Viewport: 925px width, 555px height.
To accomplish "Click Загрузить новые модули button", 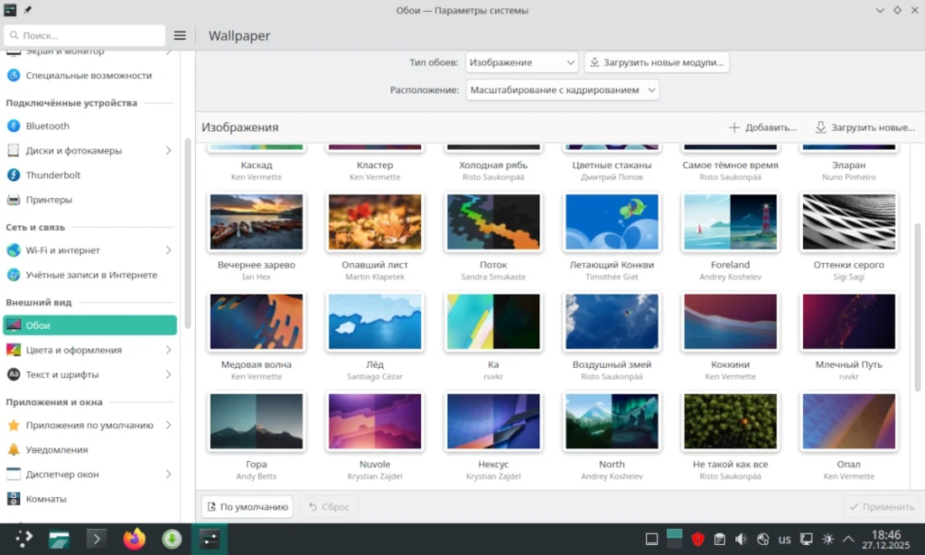I will [657, 62].
